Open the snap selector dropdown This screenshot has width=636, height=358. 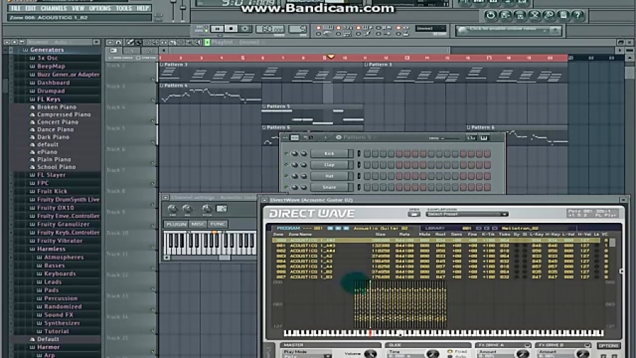tap(431, 29)
